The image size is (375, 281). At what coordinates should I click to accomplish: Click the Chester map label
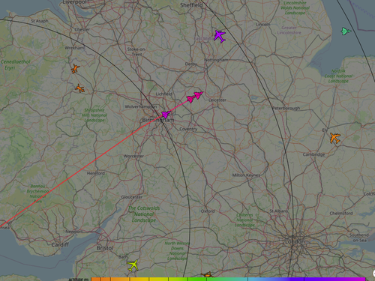tap(82, 29)
